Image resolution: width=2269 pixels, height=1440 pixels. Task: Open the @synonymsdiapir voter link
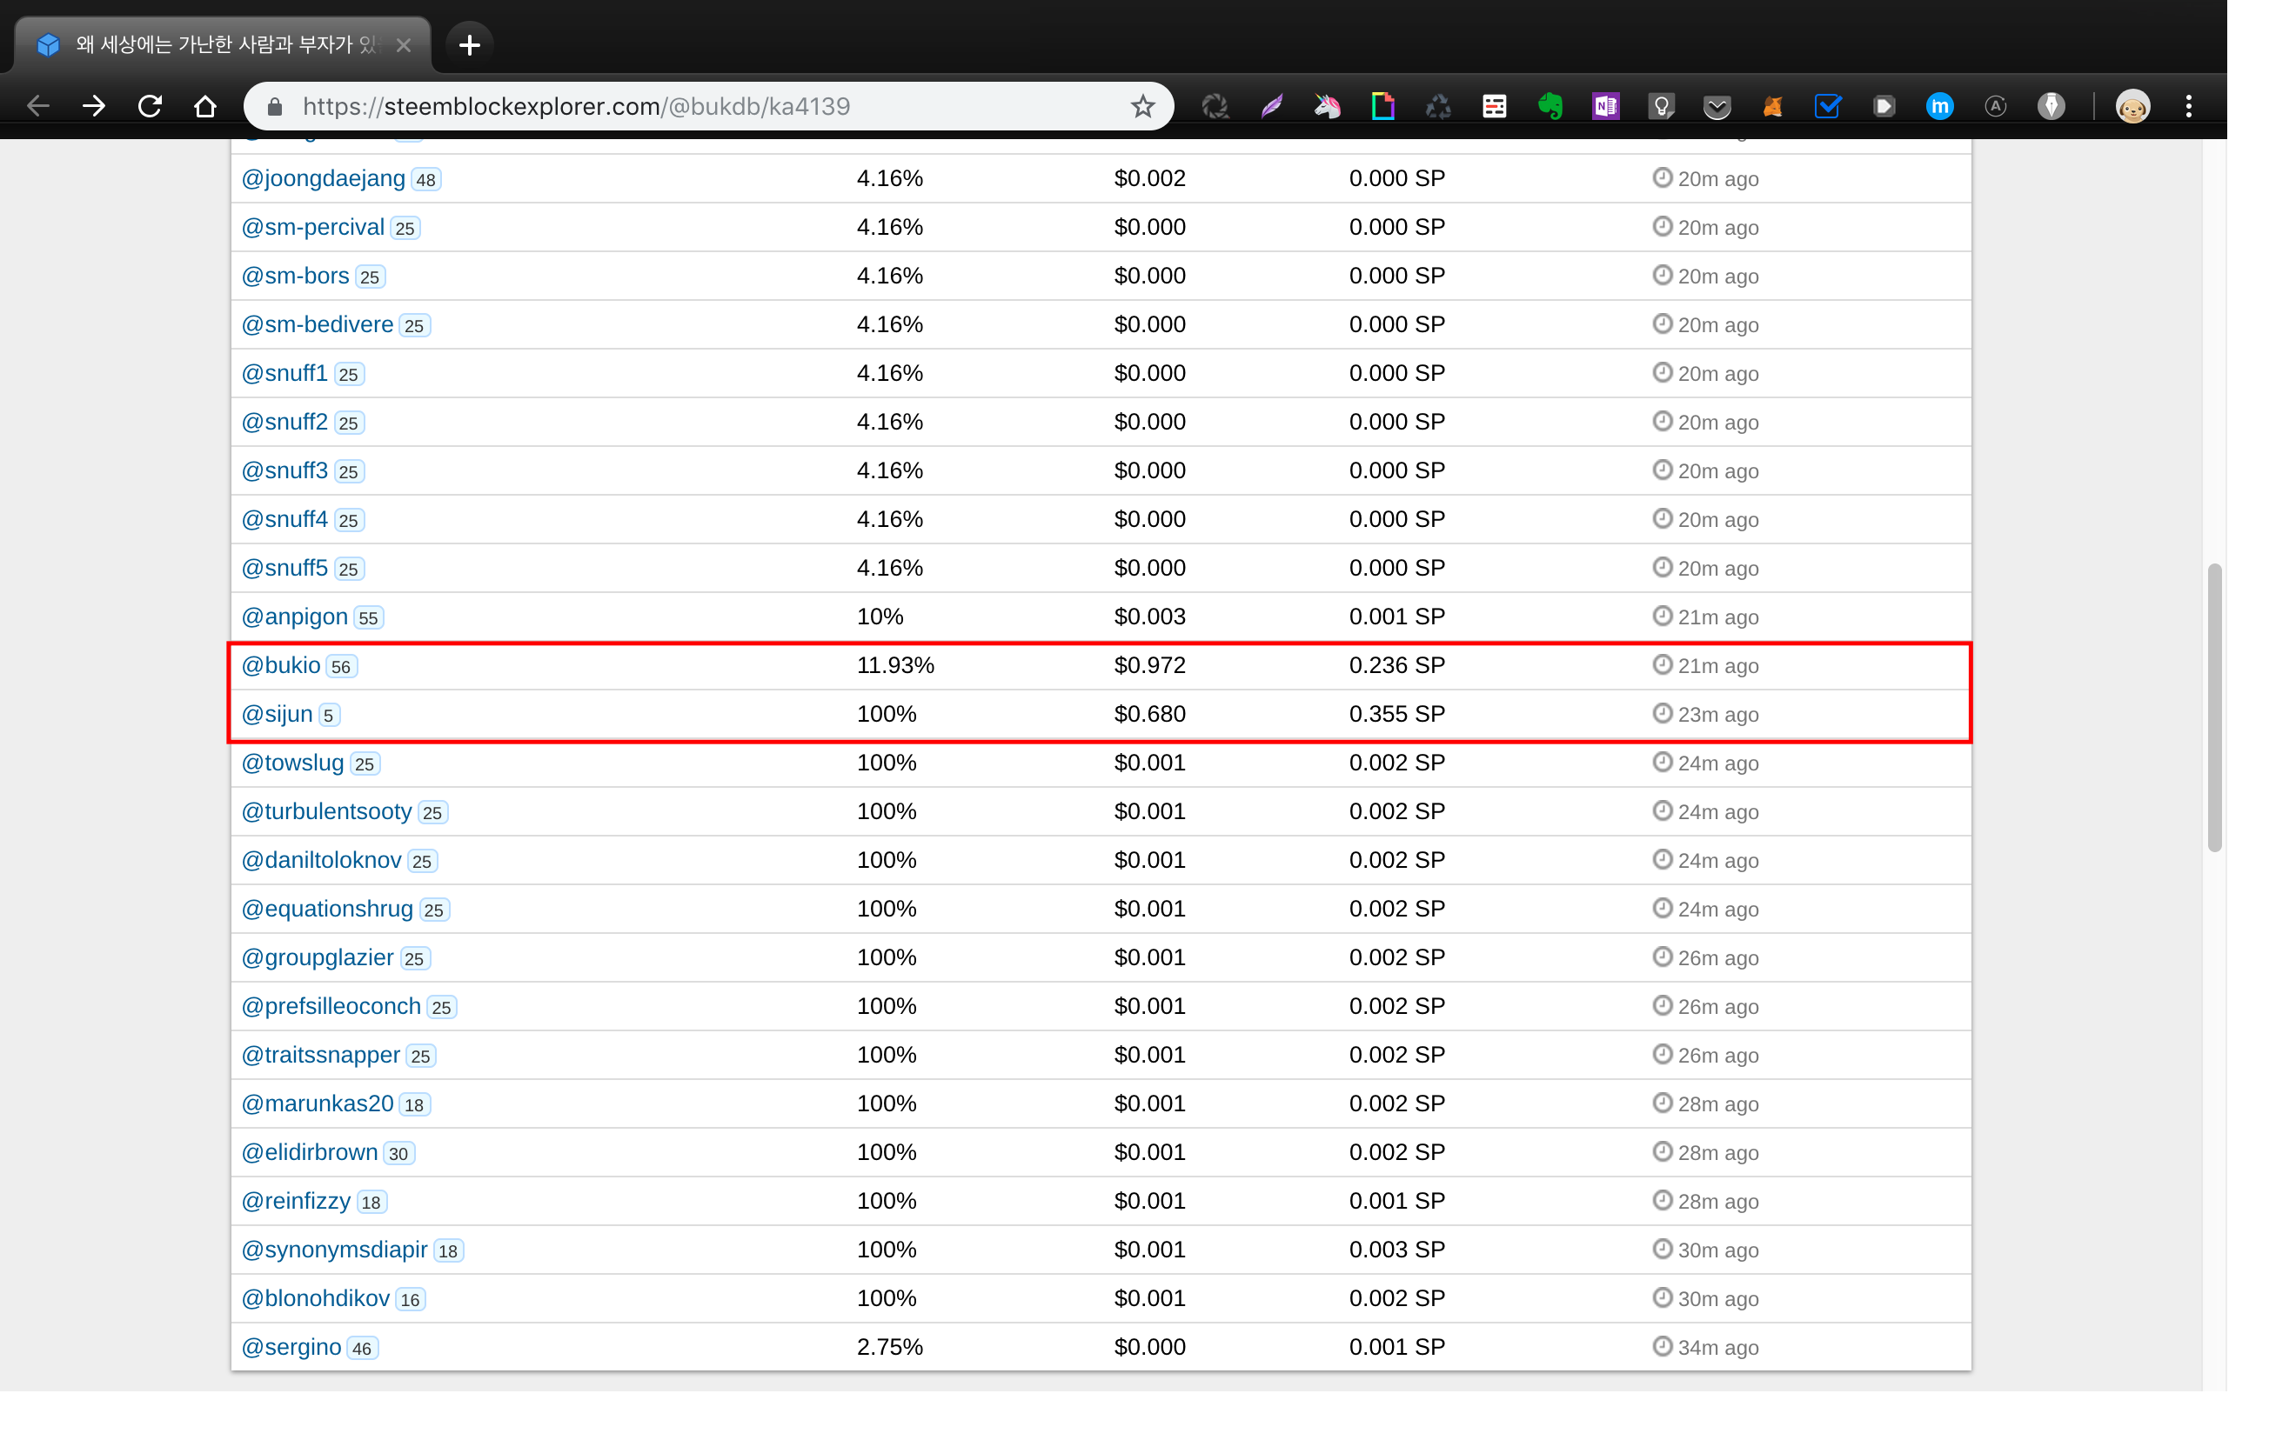coord(334,1250)
